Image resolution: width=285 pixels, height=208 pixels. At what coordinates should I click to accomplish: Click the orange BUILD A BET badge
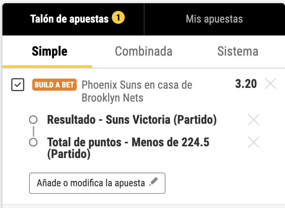(54, 85)
